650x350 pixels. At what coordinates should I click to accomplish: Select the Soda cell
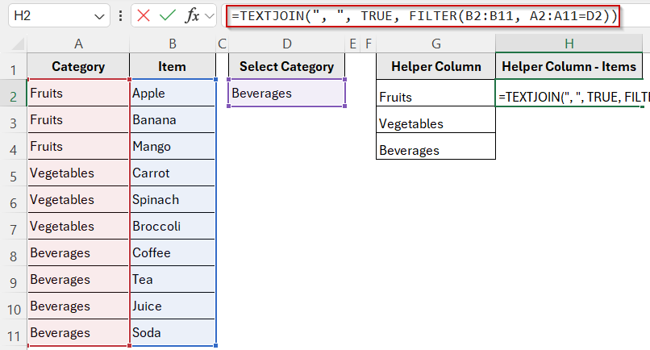pyautogui.click(x=172, y=332)
